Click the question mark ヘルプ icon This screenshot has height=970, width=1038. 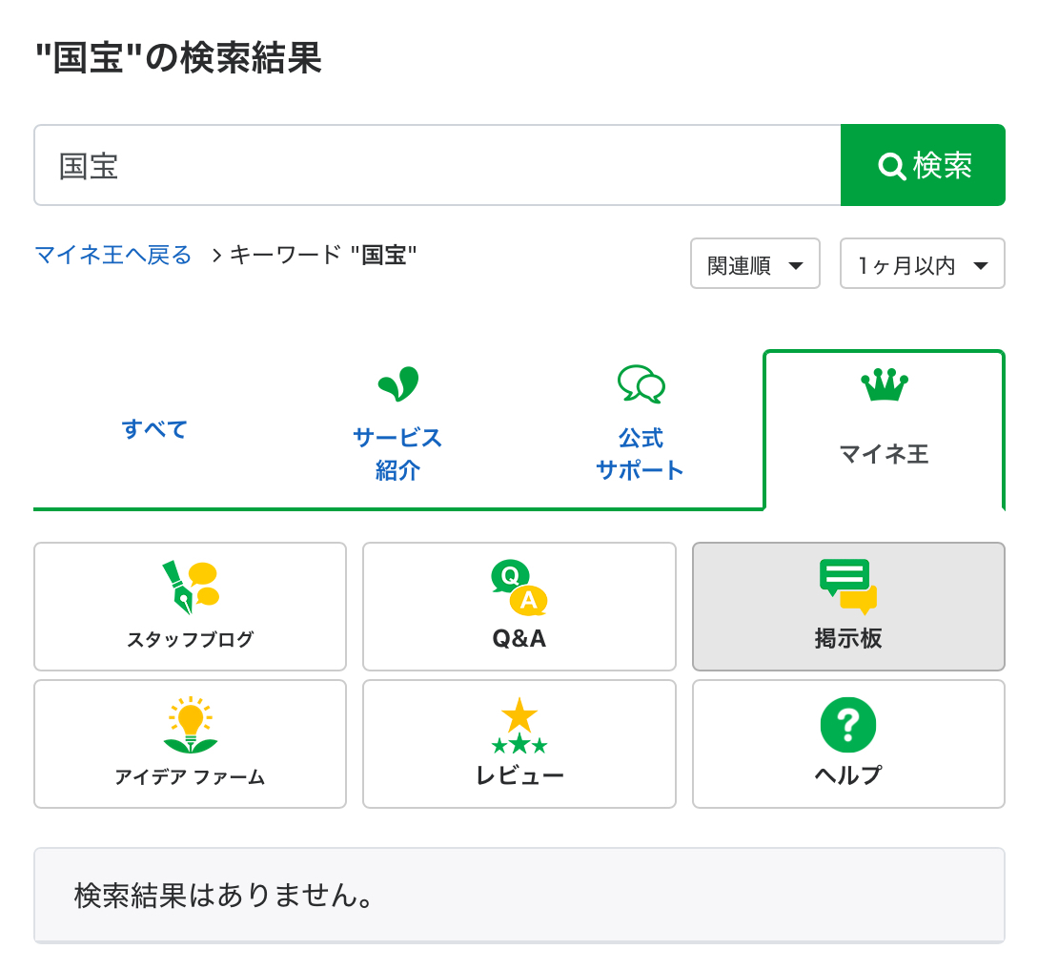tap(847, 725)
